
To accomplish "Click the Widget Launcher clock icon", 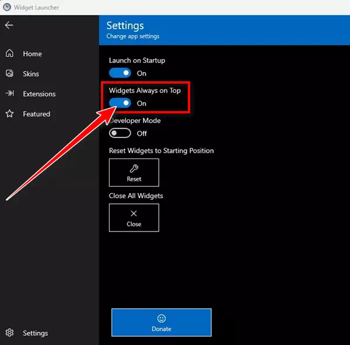I will coord(7,7).
